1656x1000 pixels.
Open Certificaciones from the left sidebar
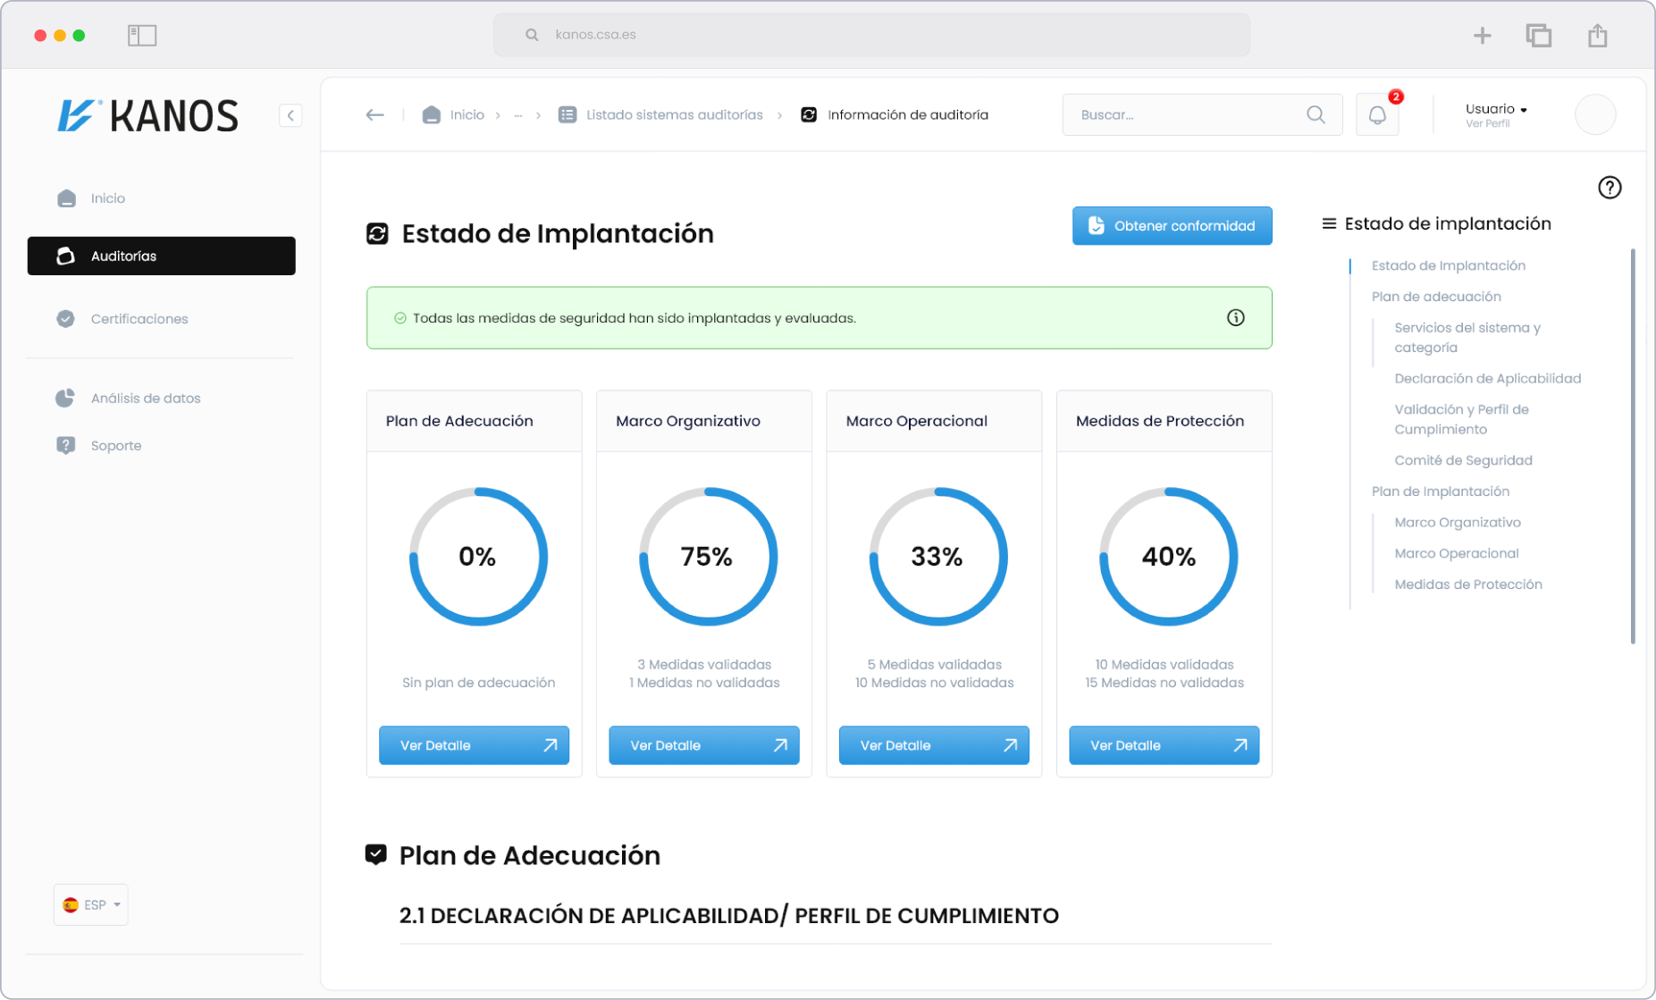[139, 318]
